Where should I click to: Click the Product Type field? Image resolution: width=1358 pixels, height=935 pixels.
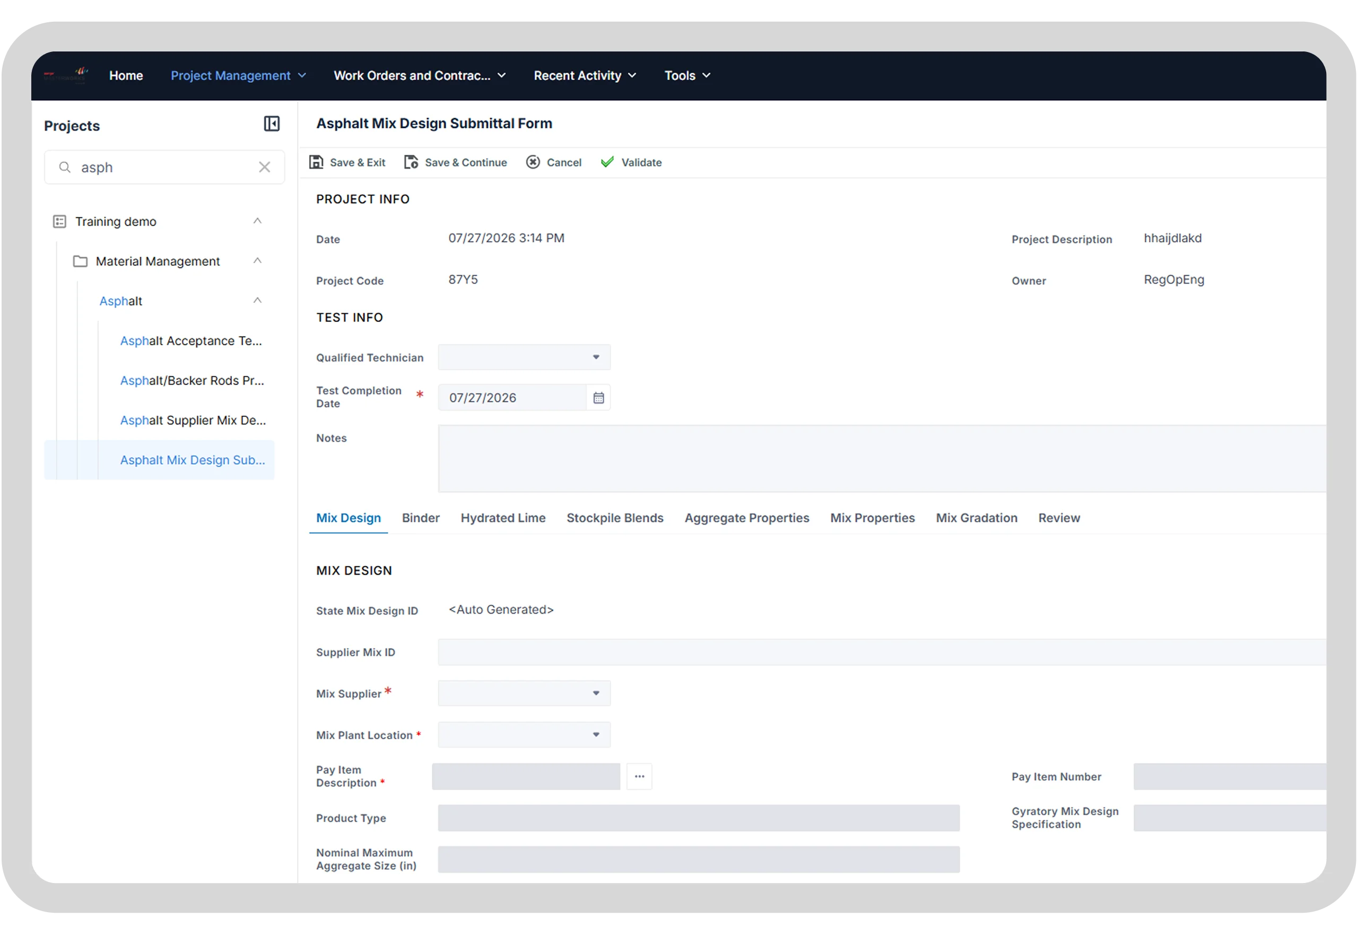(698, 818)
